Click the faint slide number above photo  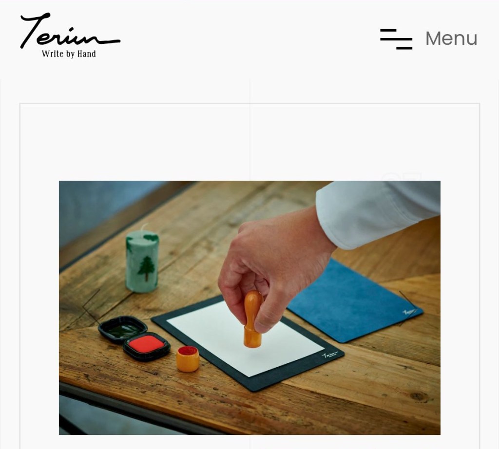click(x=402, y=177)
